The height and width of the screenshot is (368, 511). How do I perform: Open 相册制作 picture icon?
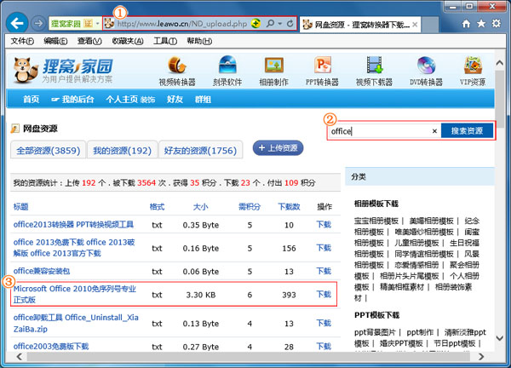click(273, 65)
